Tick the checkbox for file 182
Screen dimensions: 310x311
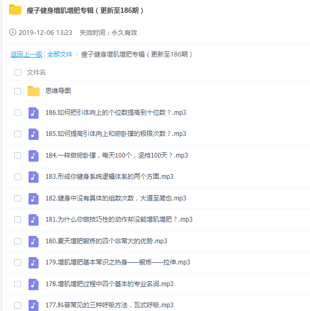[x=17, y=198]
